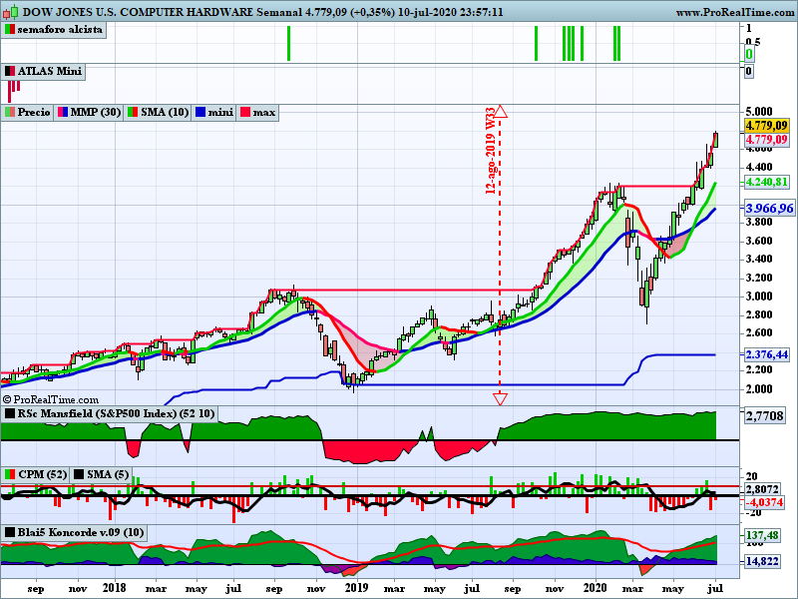This screenshot has width=798, height=599.
Task: Click the blue swatch next to 'mini'
Action: point(200,112)
